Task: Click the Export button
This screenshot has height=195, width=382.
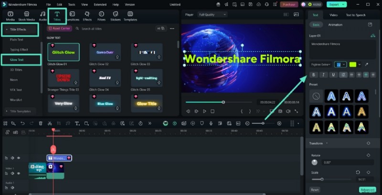Action: pyautogui.click(x=337, y=4)
